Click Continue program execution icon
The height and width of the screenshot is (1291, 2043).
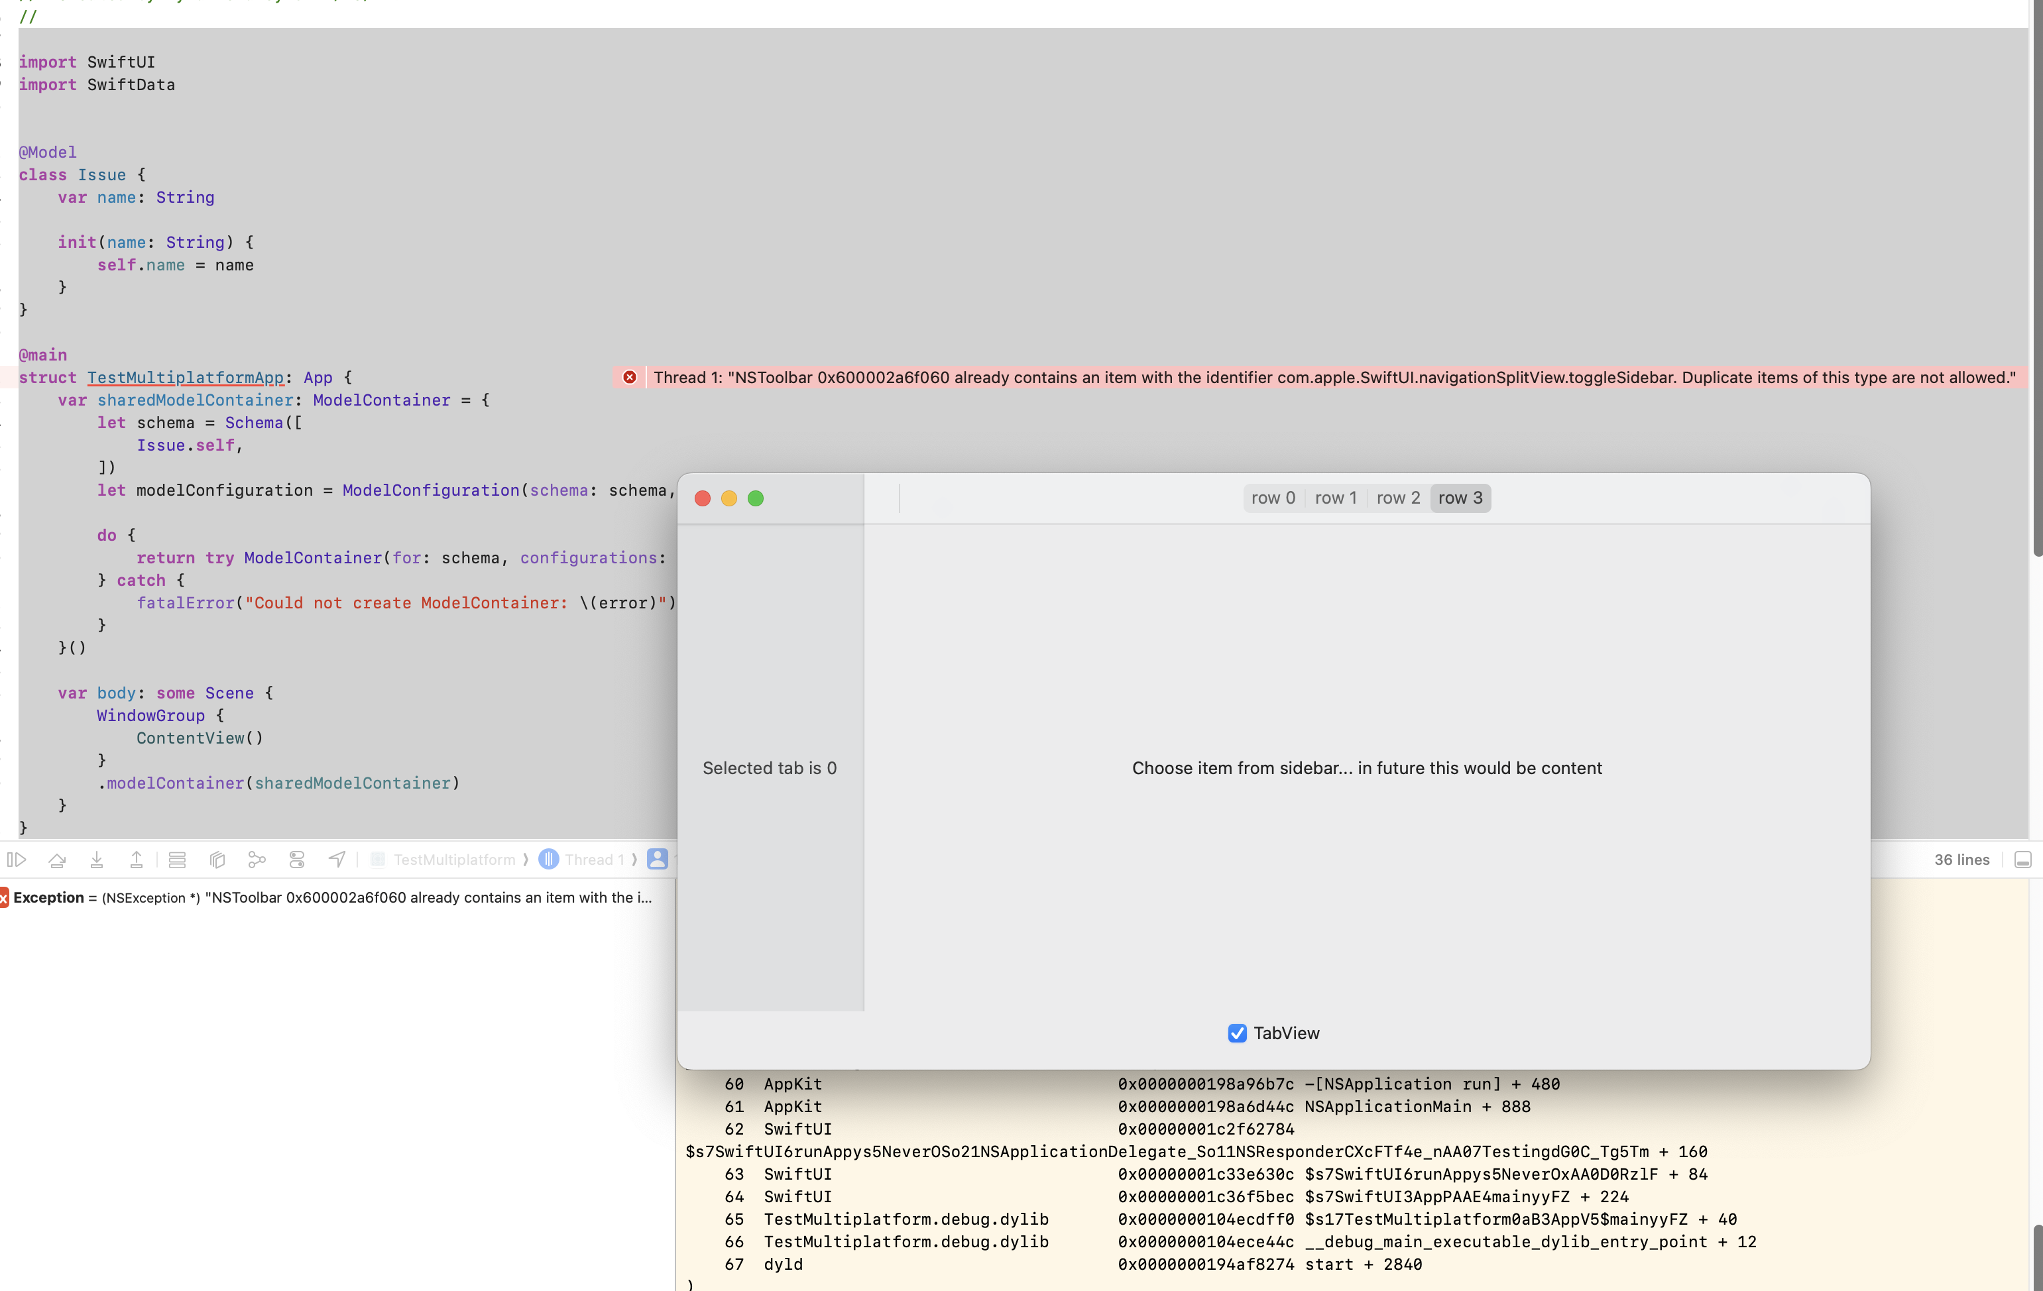point(17,860)
